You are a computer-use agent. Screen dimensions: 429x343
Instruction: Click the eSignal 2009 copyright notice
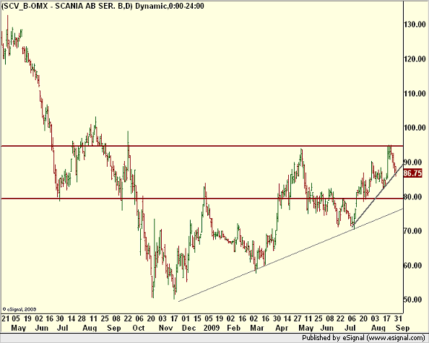(x=19, y=309)
